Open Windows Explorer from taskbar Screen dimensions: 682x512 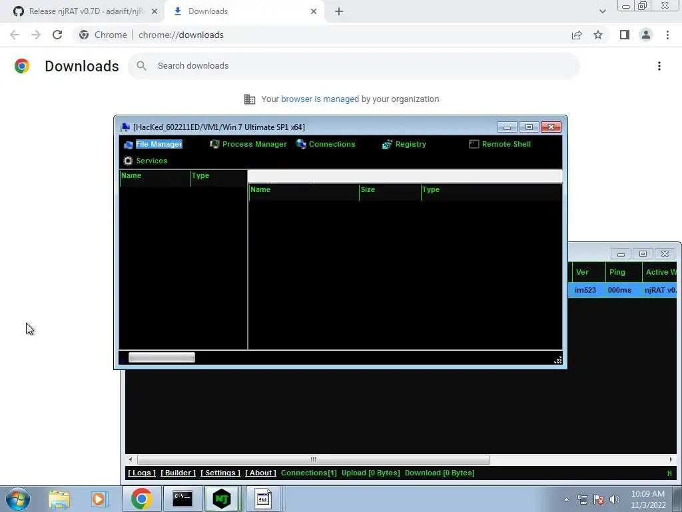tap(59, 499)
